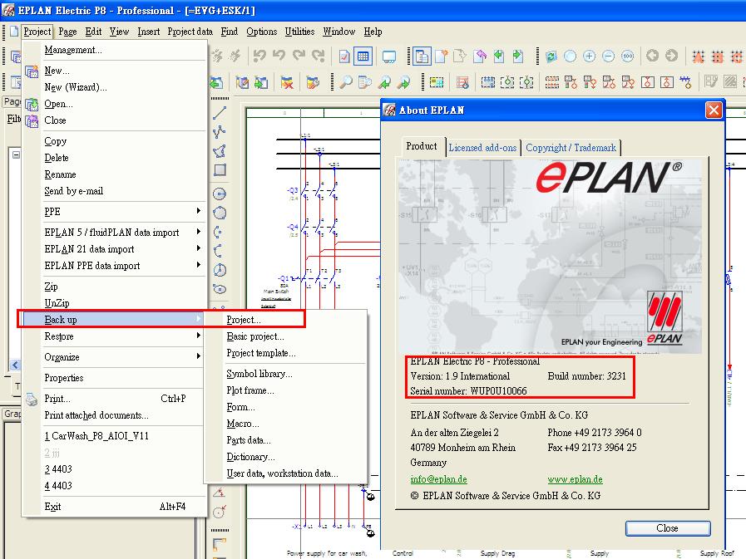This screenshot has width=746, height=559.
Task: Open the Window menu
Action: [339, 32]
